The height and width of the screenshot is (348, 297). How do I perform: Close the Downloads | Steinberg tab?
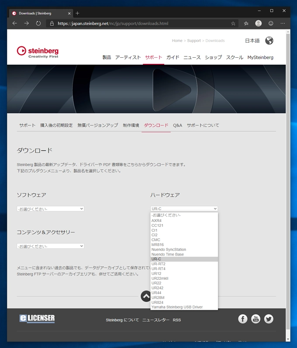[69, 13]
